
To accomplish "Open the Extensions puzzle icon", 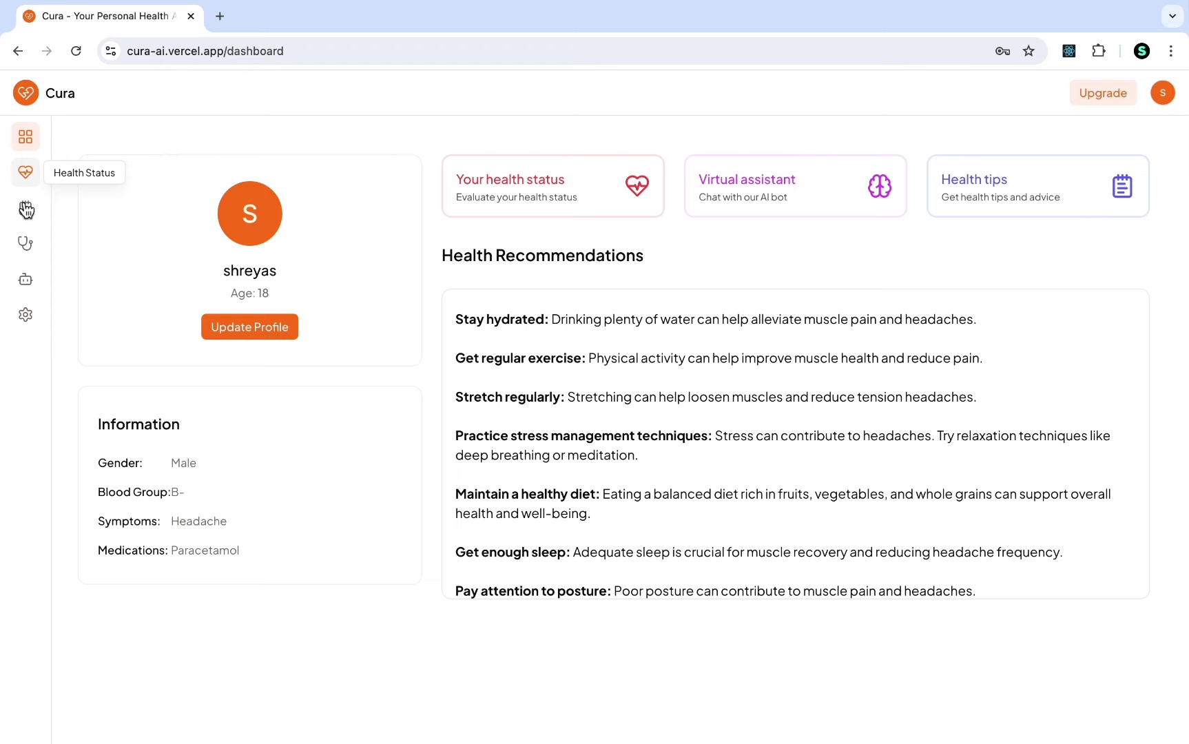I will (1099, 51).
